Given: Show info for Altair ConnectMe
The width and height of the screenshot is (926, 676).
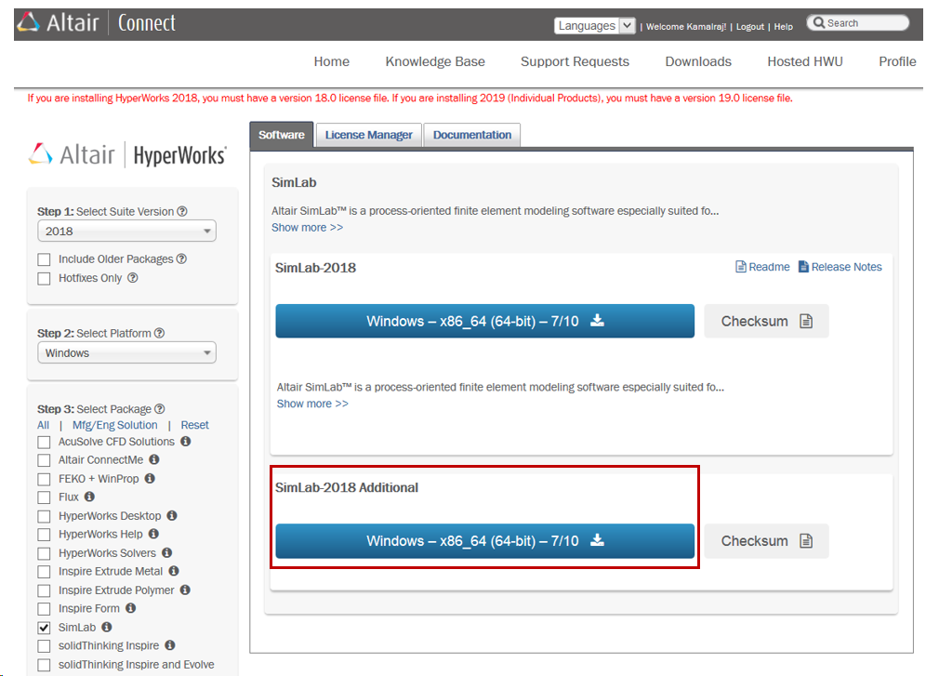Looking at the screenshot, I should [x=154, y=459].
